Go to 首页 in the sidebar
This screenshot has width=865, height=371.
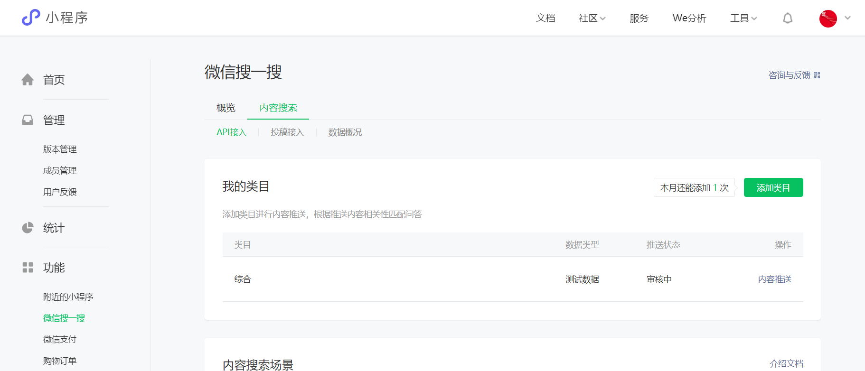click(54, 80)
